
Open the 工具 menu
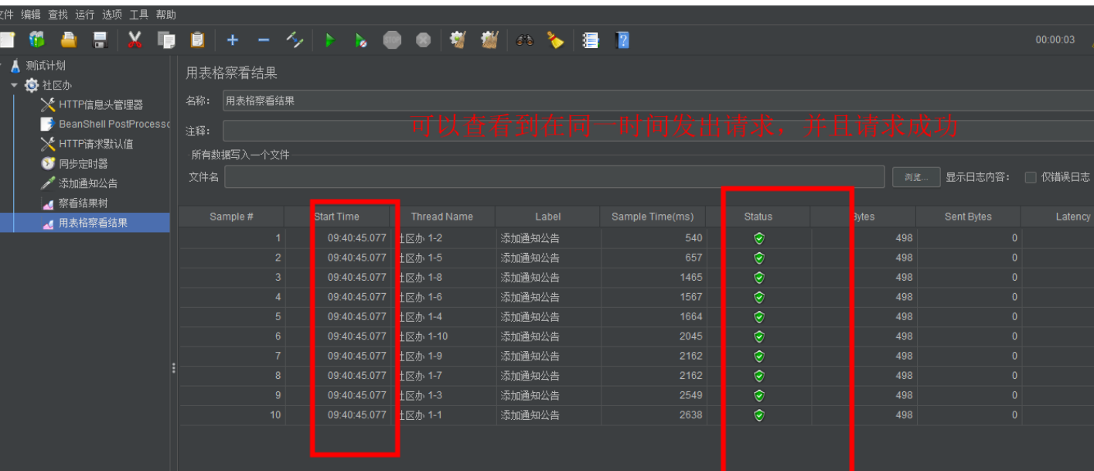point(139,15)
